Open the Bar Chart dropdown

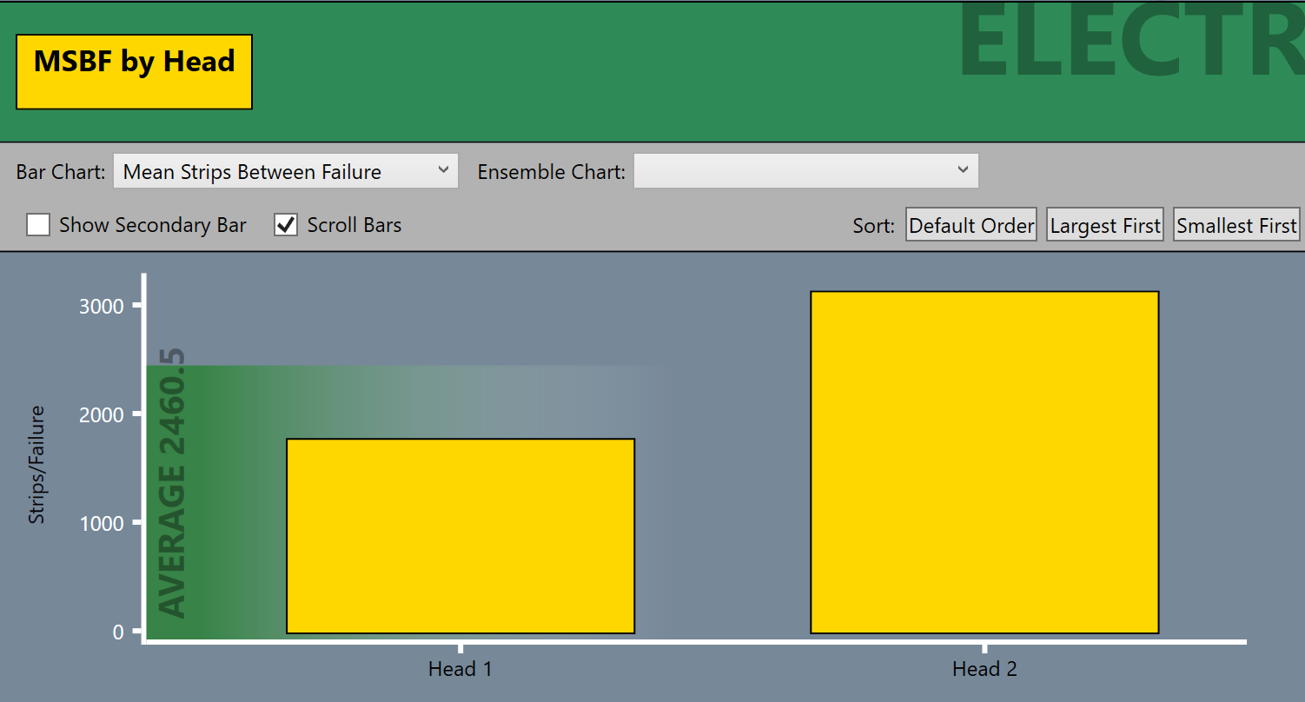[x=285, y=171]
